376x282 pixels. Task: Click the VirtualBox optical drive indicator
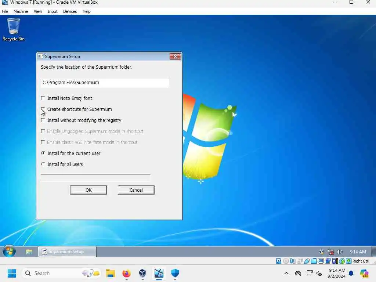(x=286, y=261)
